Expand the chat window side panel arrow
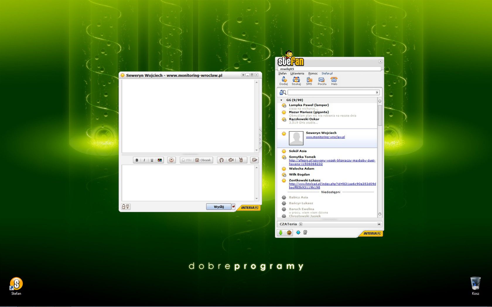492x307 pixels. click(260, 139)
